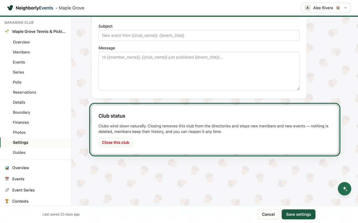358x223 pixels.
Task: Go to the Reservations sidebar item
Action: click(x=24, y=92)
